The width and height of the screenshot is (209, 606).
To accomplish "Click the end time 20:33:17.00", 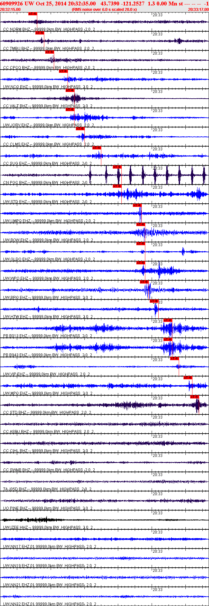I will coord(198,10).
